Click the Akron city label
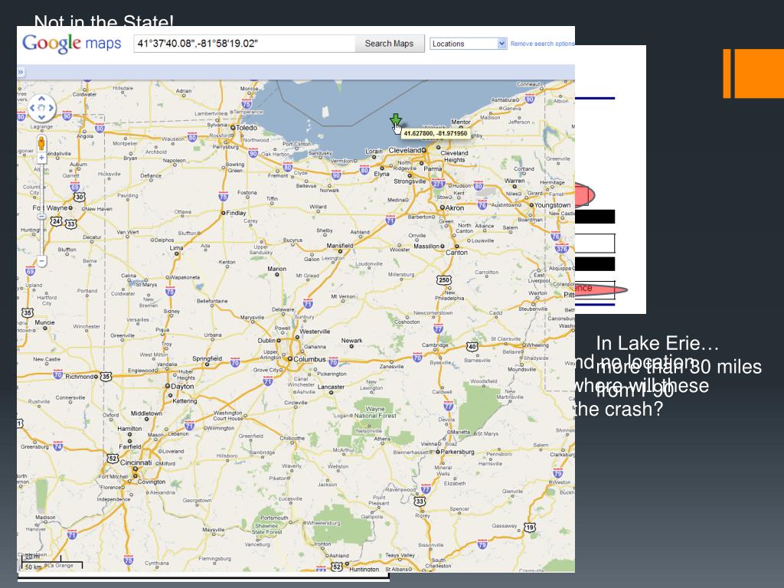The height and width of the screenshot is (588, 784). click(455, 208)
